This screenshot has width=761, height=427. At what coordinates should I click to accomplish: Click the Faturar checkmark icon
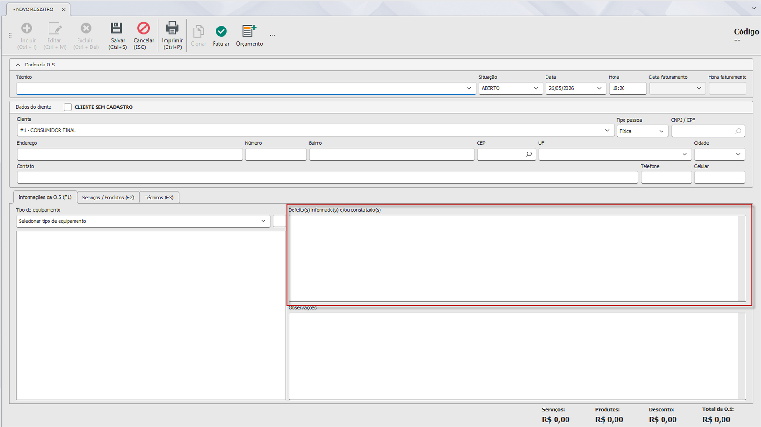pyautogui.click(x=221, y=31)
